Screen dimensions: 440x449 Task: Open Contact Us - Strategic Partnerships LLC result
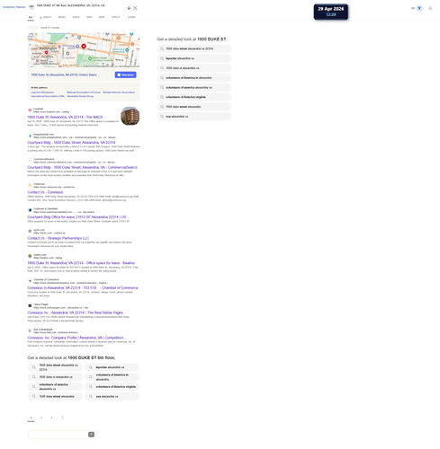pos(58,238)
